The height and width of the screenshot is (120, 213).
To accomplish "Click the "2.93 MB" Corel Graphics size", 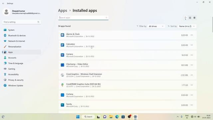I will pyautogui.click(x=184, y=75).
